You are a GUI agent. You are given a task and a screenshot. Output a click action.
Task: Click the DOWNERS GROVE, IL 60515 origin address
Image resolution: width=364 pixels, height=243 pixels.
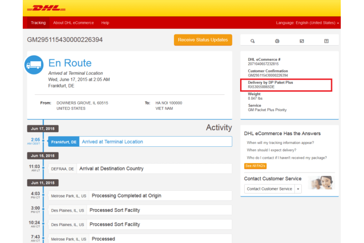82,103
